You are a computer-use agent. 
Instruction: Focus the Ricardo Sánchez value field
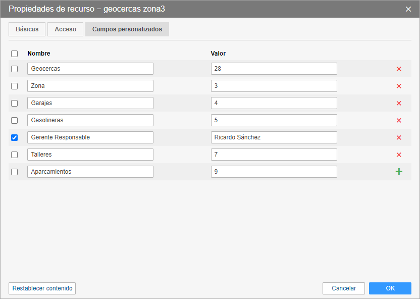pyautogui.click(x=274, y=137)
